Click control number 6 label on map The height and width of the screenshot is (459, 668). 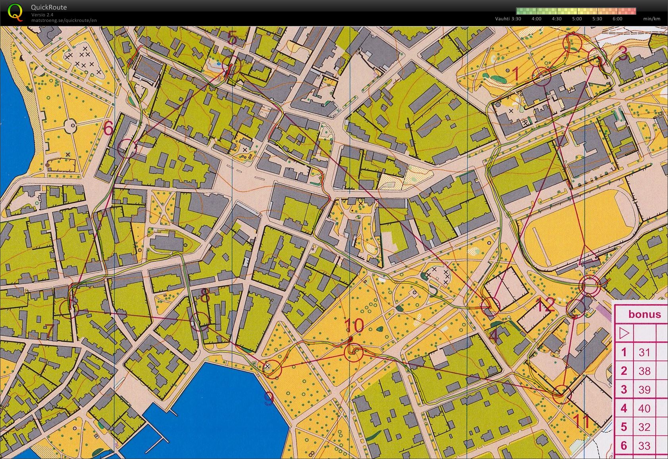click(108, 129)
